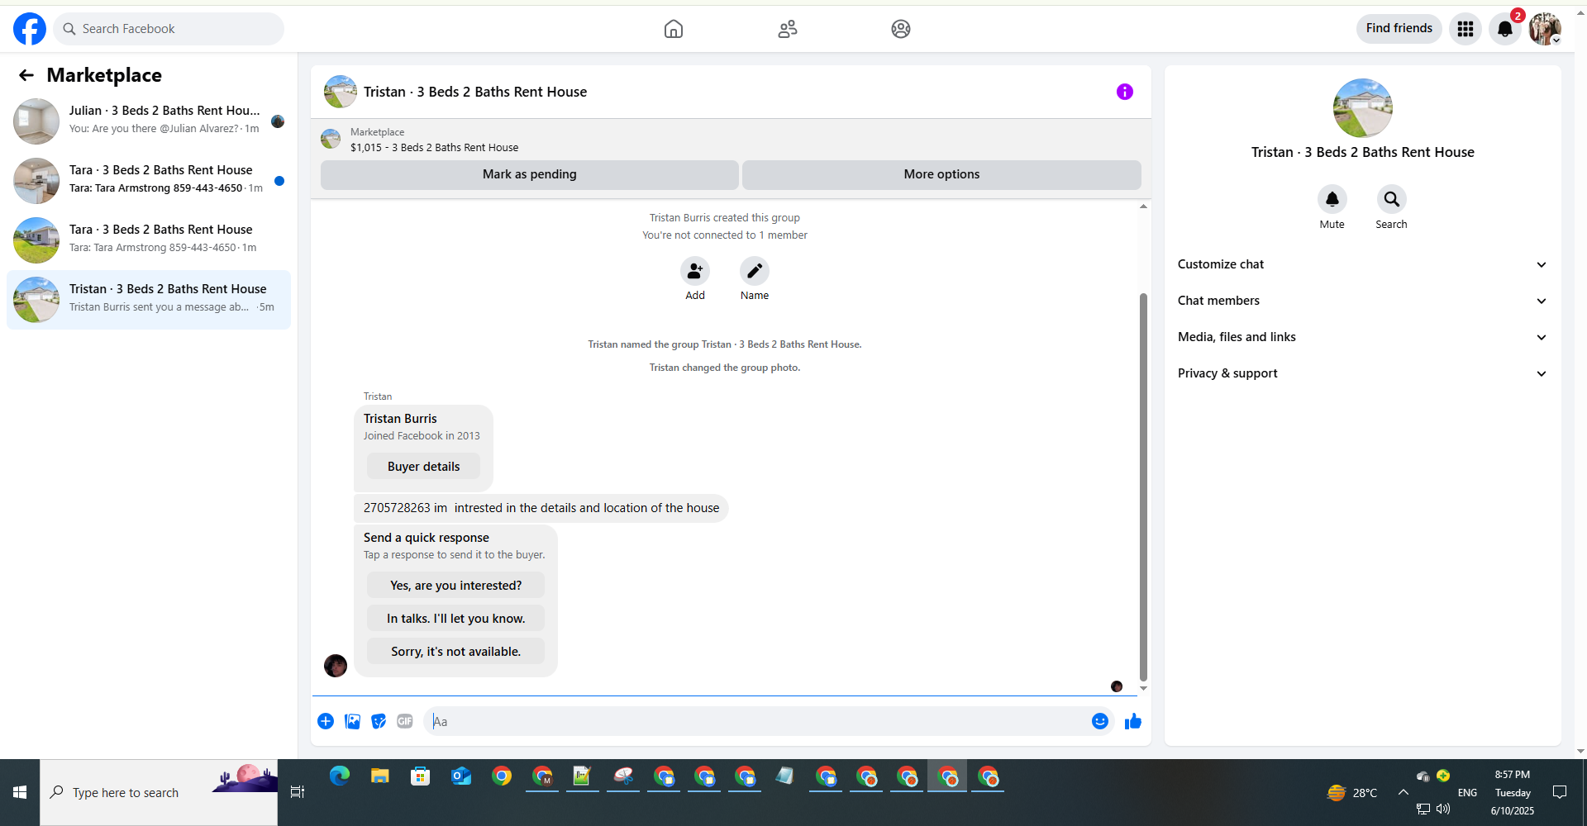Open File Explorer from taskbar

pyautogui.click(x=380, y=776)
